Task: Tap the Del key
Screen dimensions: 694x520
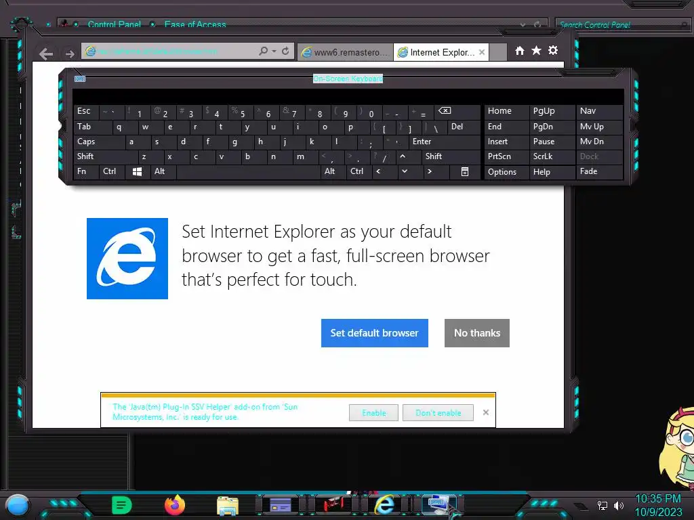Action: (x=464, y=127)
